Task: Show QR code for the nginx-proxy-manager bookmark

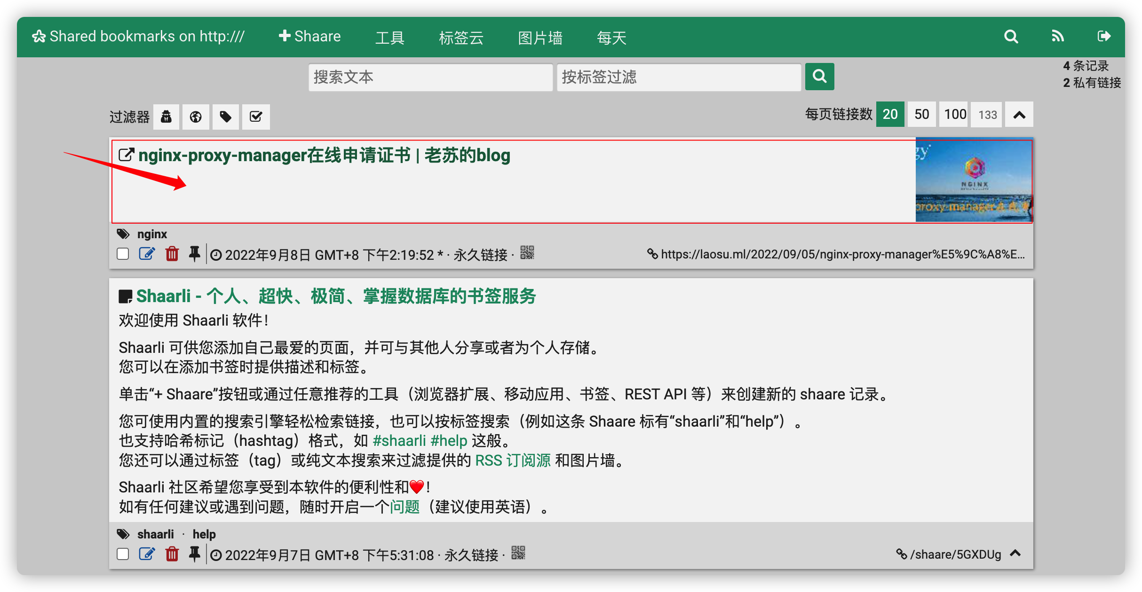Action: (x=527, y=253)
